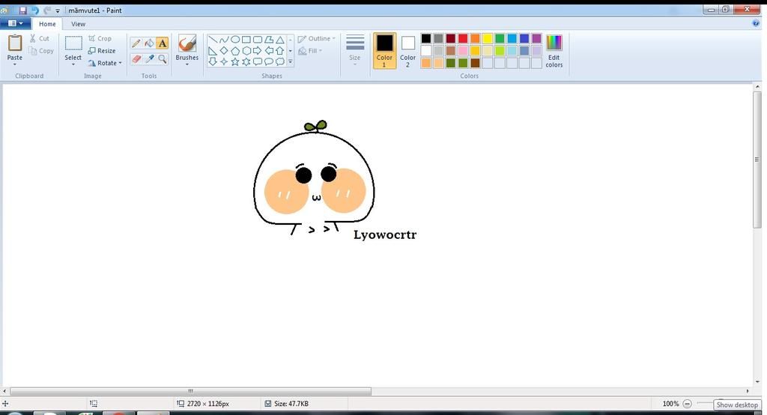The height and width of the screenshot is (415, 767).
Task: Select the Color picker eyedropper
Action: coord(149,58)
